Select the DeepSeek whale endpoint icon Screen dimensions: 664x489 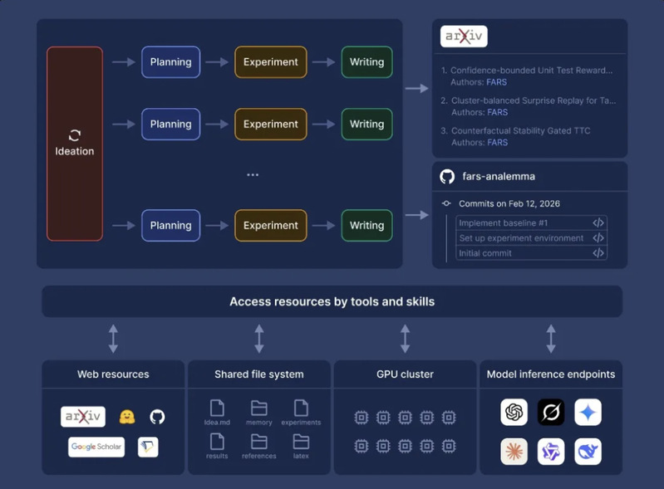point(588,452)
